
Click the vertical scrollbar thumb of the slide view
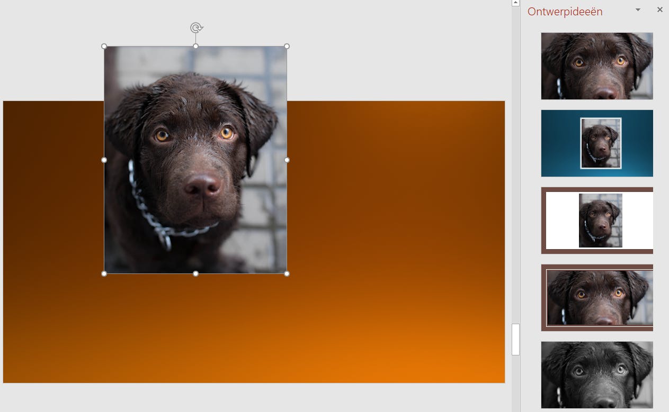point(515,340)
